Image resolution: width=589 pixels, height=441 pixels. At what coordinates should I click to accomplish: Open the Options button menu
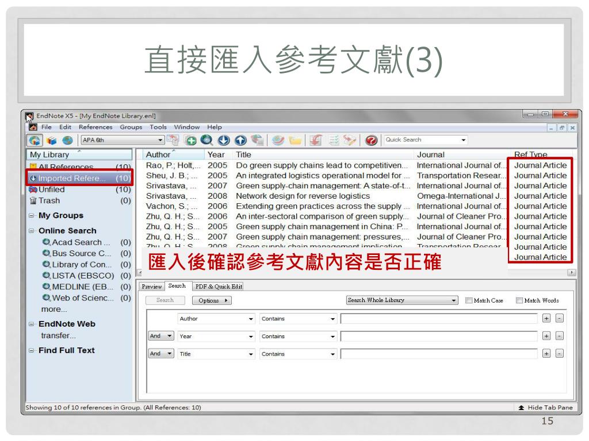point(212,300)
